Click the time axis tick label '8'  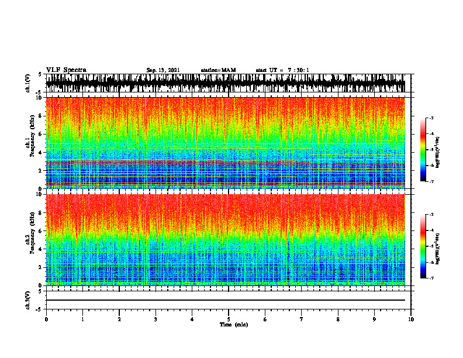(338, 319)
